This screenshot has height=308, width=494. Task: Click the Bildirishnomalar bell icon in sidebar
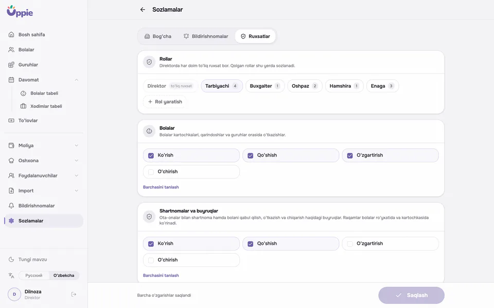(11, 206)
